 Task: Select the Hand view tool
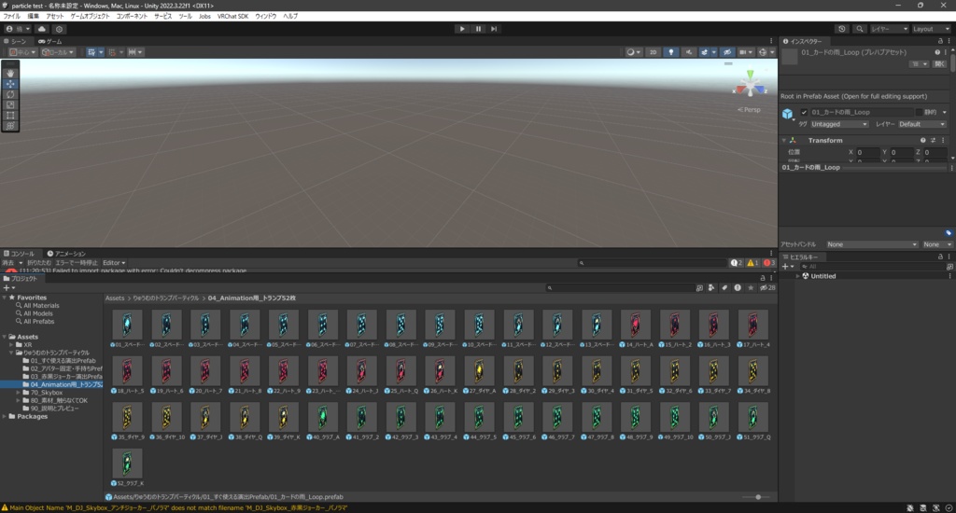10,73
